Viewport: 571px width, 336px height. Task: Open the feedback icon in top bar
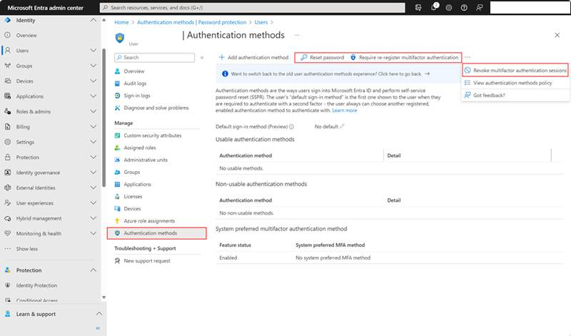(x=479, y=8)
